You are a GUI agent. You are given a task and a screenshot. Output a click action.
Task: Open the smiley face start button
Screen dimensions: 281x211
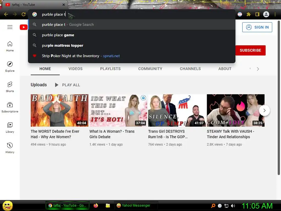[8, 206]
